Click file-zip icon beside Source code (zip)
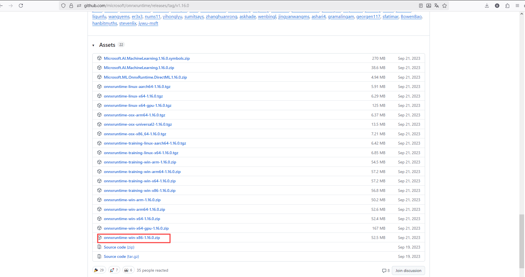Viewport: 525px width, 277px height. click(99, 247)
